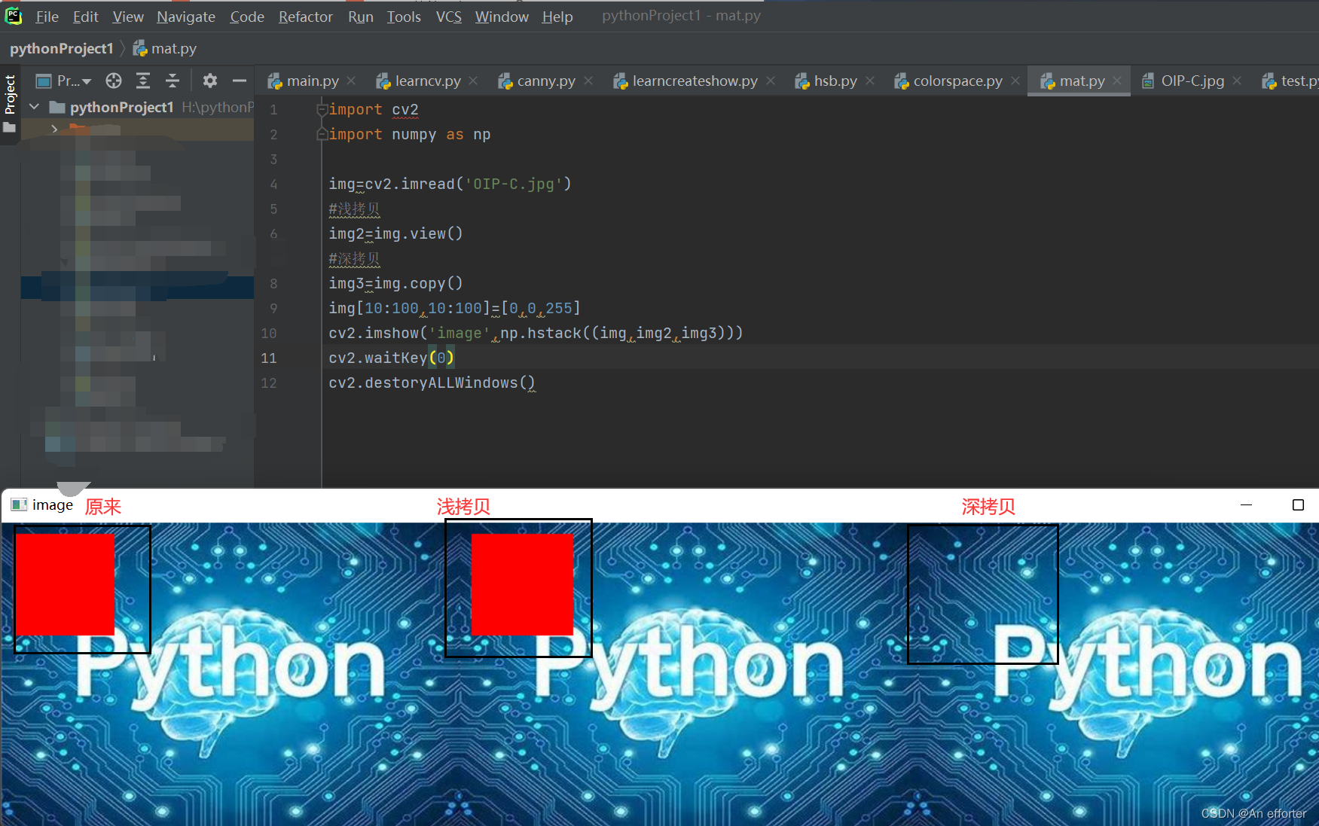Viewport: 1319px width, 826px height.
Task: Click the cv2.destoryALLWindows() line
Action: [432, 383]
